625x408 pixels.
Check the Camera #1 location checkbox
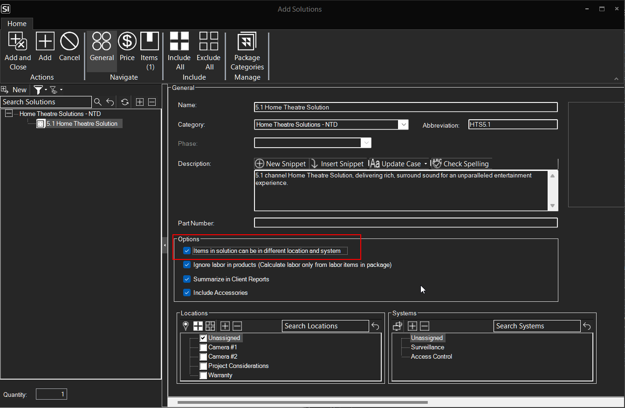pyautogui.click(x=203, y=347)
